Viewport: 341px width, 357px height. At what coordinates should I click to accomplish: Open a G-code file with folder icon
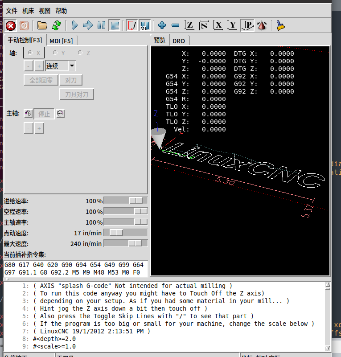pos(42,25)
